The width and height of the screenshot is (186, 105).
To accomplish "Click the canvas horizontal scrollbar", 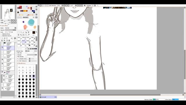I will coord(125,95).
